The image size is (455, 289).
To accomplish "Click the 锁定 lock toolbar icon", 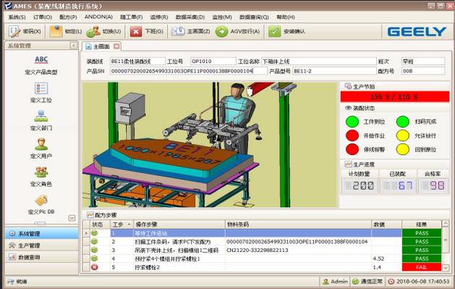I will pos(56,31).
